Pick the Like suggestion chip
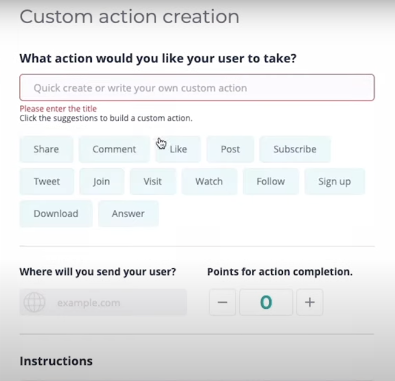Image resolution: width=395 pixels, height=381 pixels. coord(178,149)
